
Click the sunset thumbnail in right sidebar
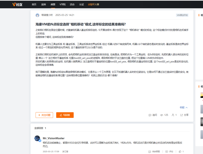202,95
